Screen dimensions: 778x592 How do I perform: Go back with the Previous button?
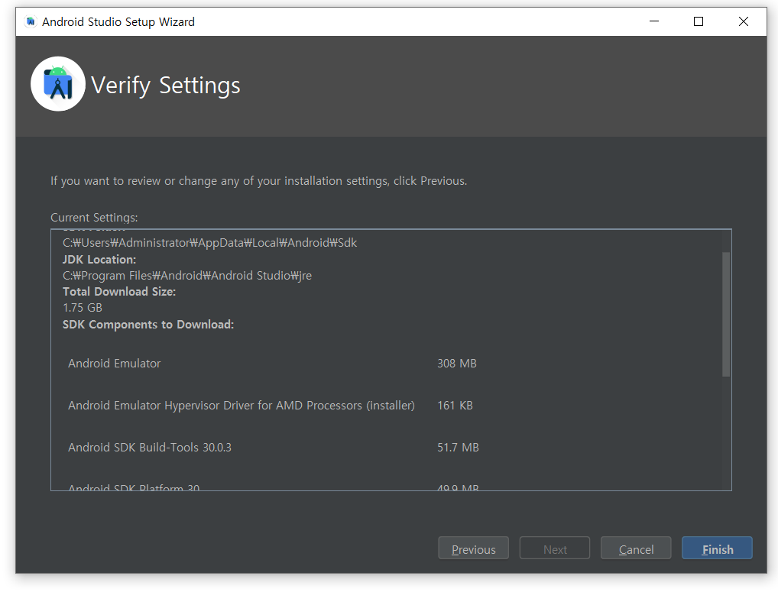tap(473, 548)
